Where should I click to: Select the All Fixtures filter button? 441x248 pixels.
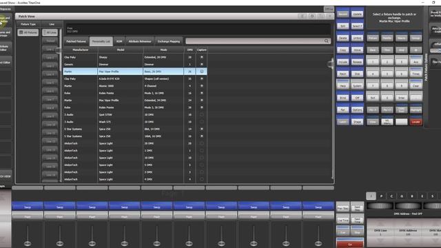(28, 32)
